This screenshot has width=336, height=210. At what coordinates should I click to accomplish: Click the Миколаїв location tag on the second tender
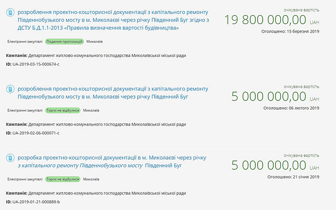tap(91, 110)
